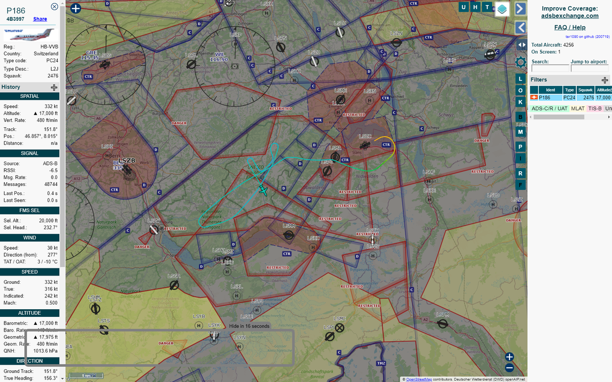
Task: Click the ALTITUDE section header
Action: pyautogui.click(x=30, y=313)
